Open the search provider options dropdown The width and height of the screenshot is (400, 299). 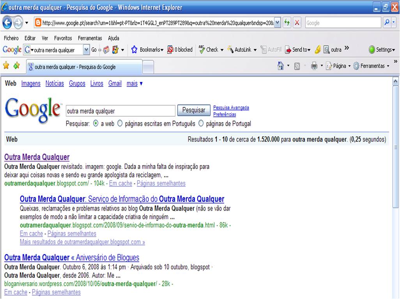click(x=394, y=23)
